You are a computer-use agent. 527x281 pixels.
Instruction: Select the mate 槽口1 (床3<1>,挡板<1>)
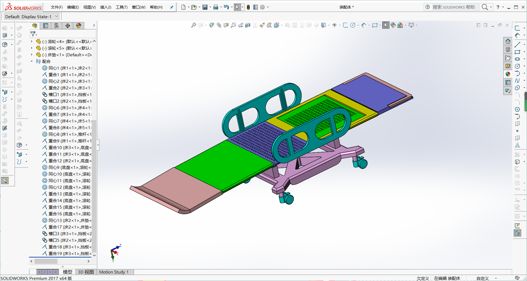coord(67,94)
